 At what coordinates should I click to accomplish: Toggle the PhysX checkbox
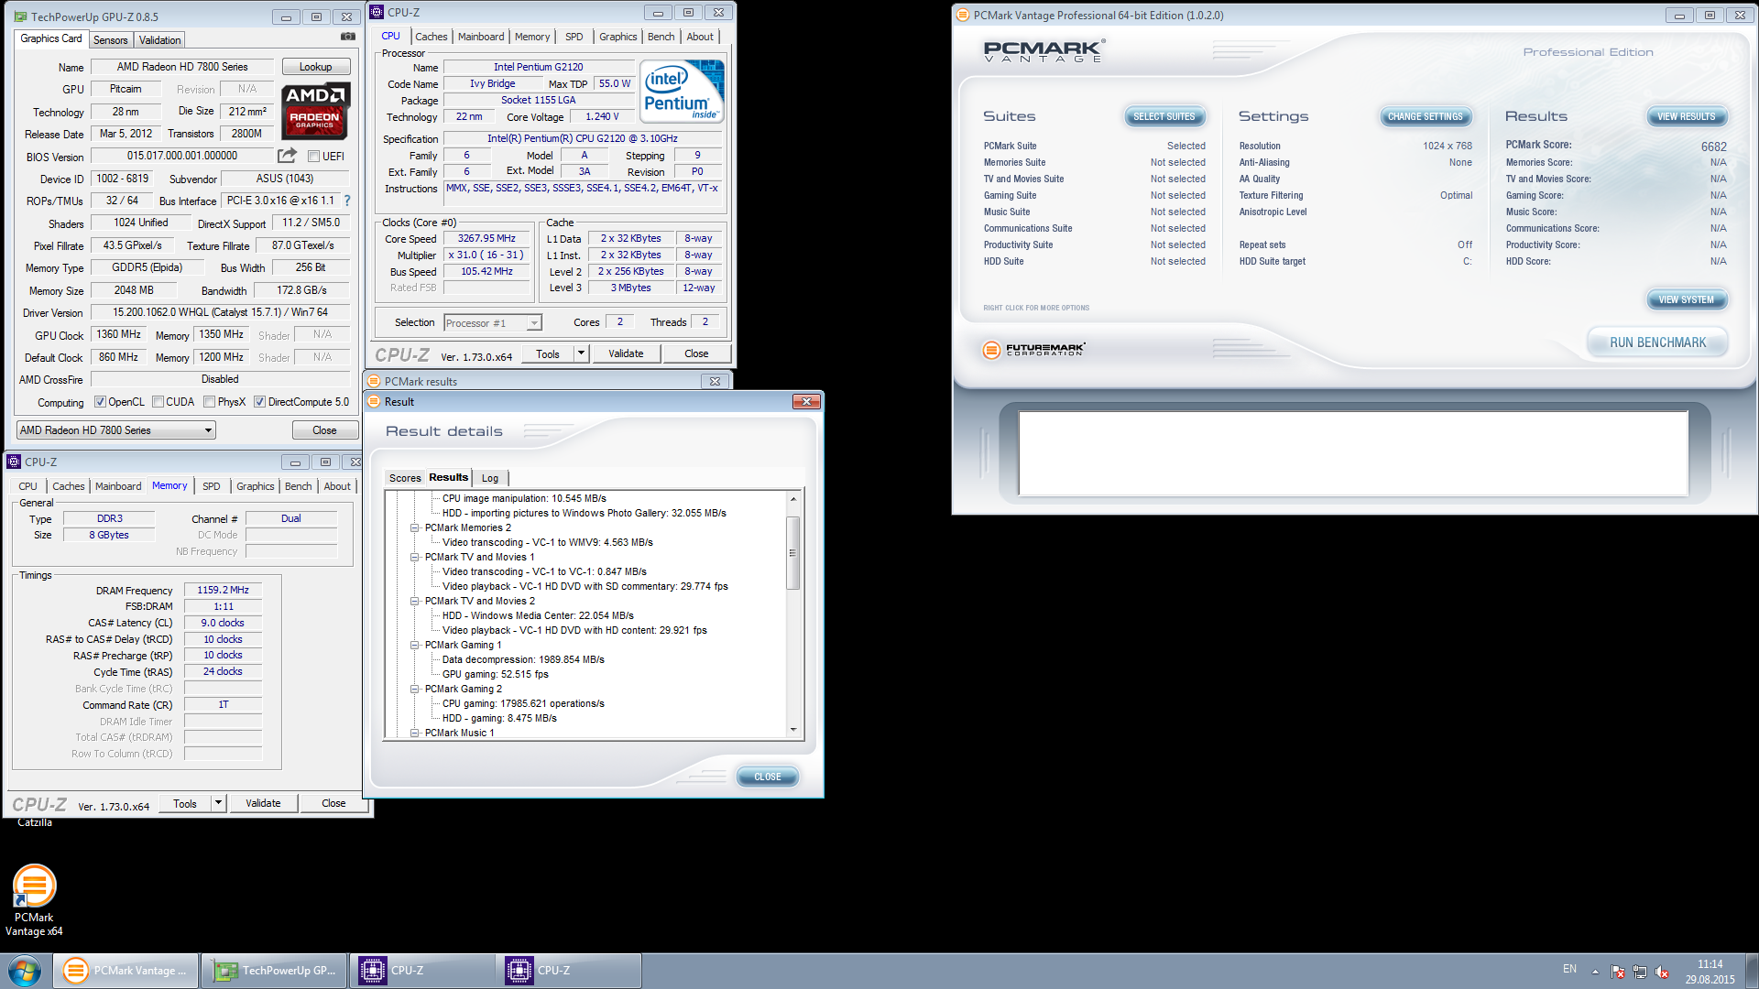[209, 402]
